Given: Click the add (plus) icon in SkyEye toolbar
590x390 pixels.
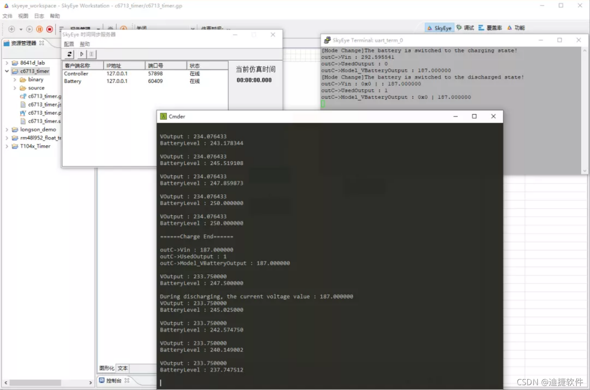Looking at the screenshot, I should (12, 29).
